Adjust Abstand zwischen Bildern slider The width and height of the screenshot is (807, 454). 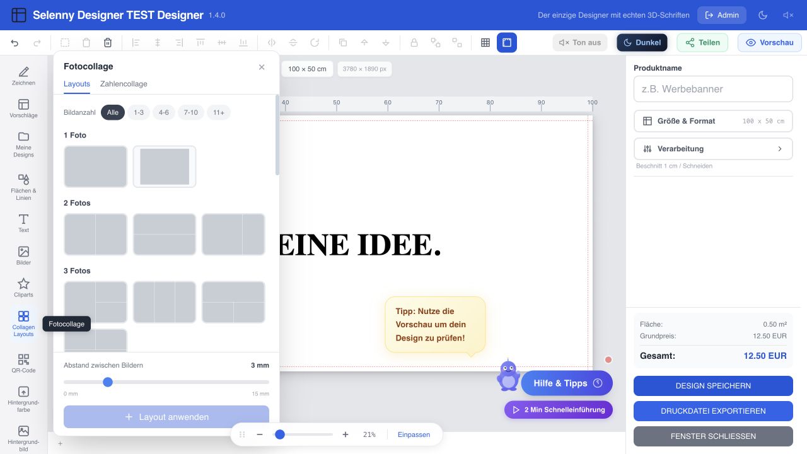(x=166, y=382)
